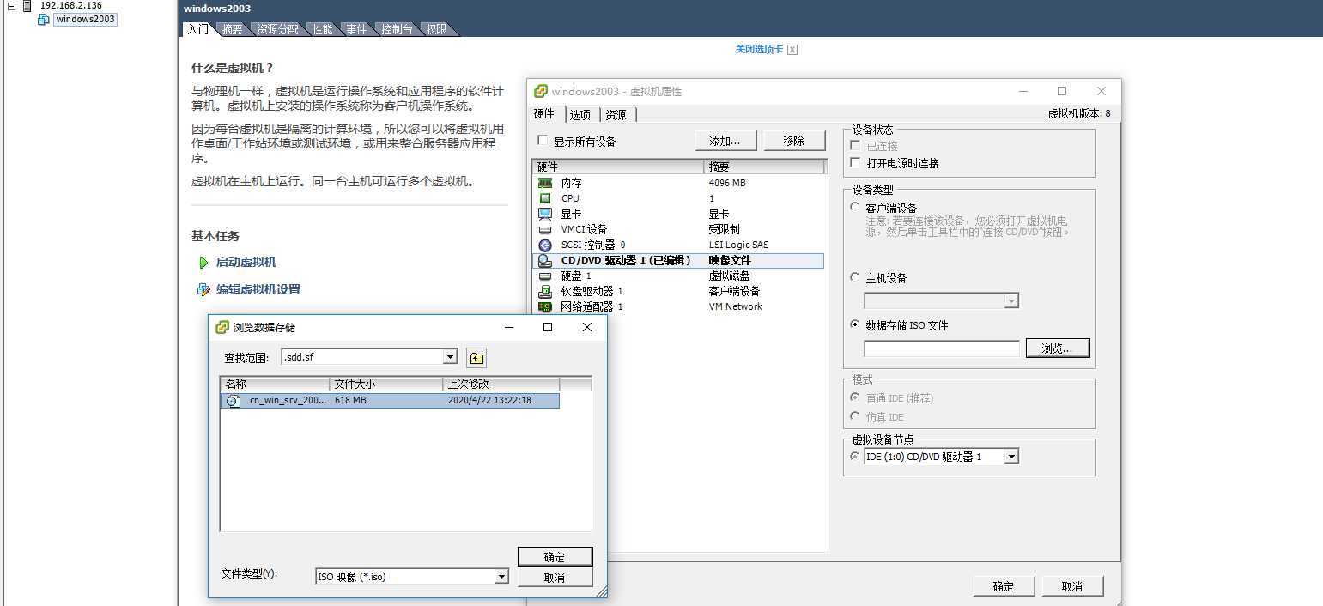Screen dimensions: 1323x606
Task: Click the SCSI 控制器 0 icon
Action: [x=544, y=245]
